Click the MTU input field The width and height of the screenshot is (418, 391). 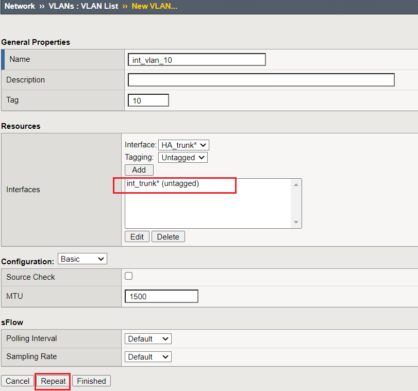point(161,296)
